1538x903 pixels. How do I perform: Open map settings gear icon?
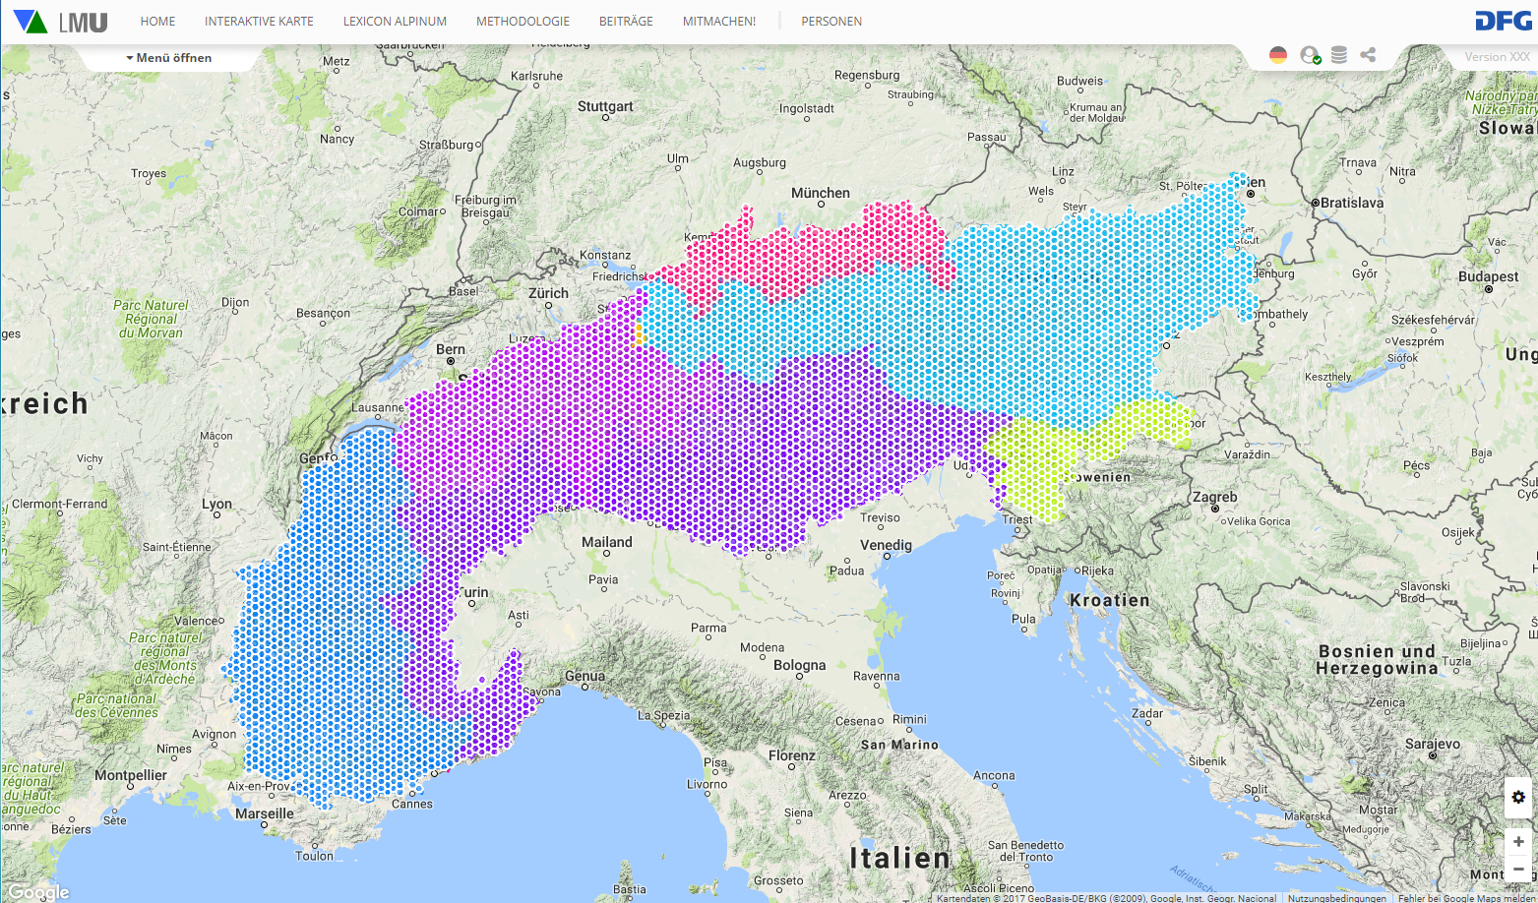[x=1517, y=797]
